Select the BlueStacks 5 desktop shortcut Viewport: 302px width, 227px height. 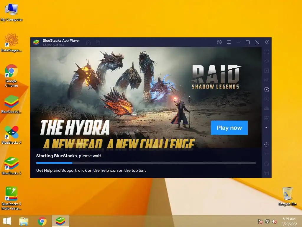[12, 166]
